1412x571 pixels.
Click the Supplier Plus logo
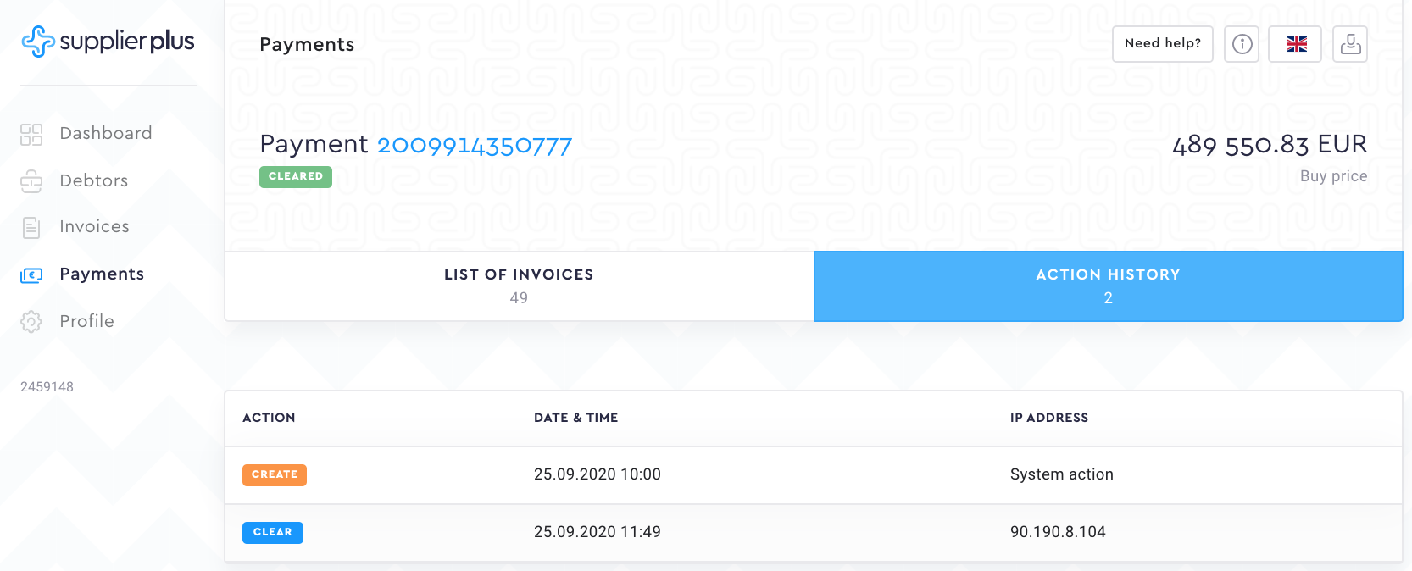point(108,42)
